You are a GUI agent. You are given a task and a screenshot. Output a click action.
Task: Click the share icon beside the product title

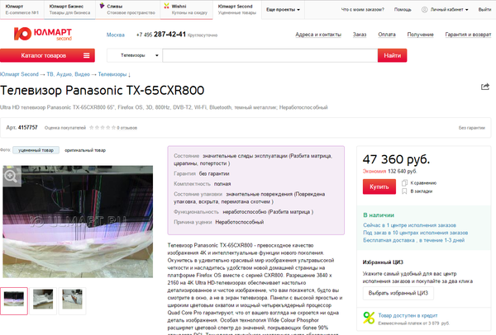(x=485, y=87)
